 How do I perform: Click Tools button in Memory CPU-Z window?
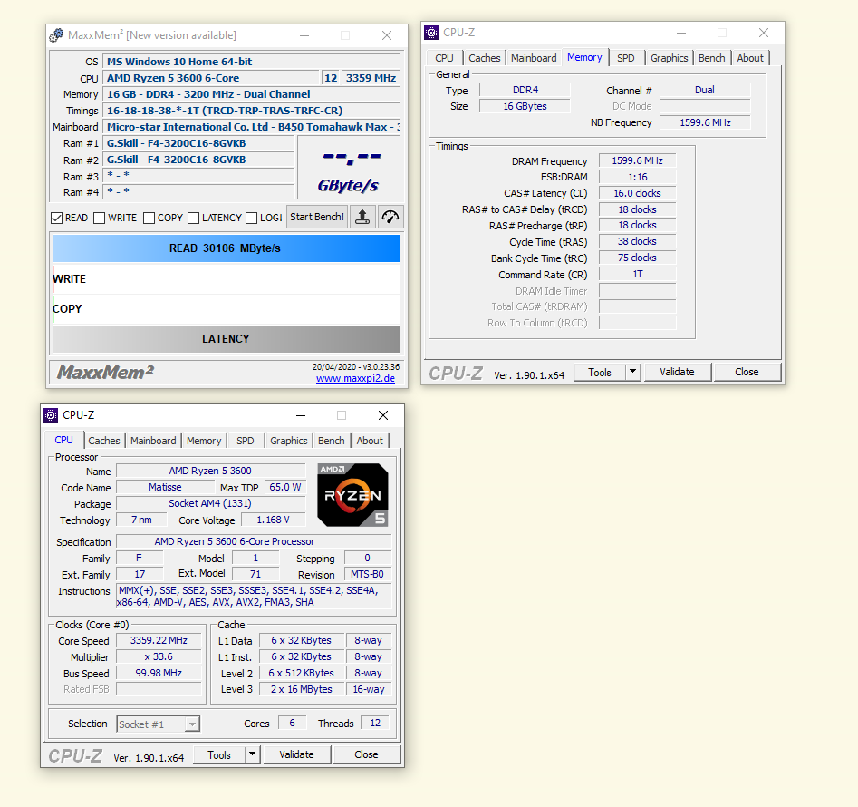point(600,372)
